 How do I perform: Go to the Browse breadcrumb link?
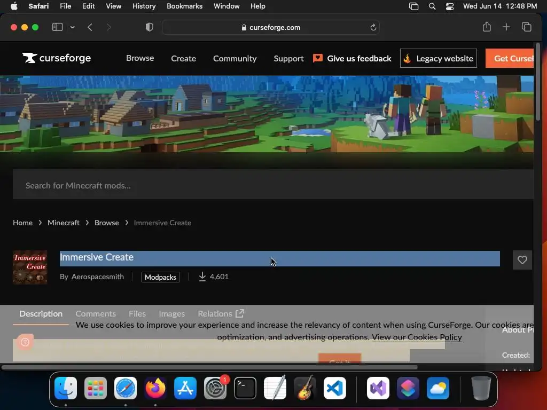(107, 223)
